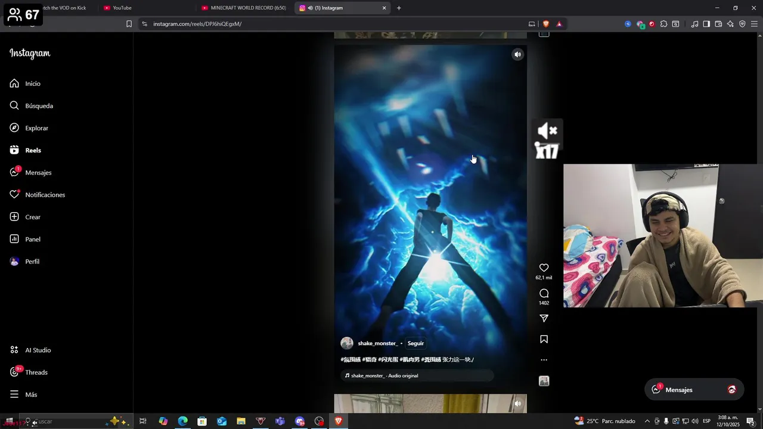763x429 pixels.
Task: Open AI Studio in the sidebar
Action: point(30,350)
